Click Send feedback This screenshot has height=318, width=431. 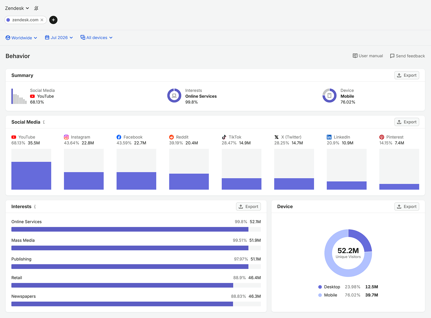[x=407, y=56]
